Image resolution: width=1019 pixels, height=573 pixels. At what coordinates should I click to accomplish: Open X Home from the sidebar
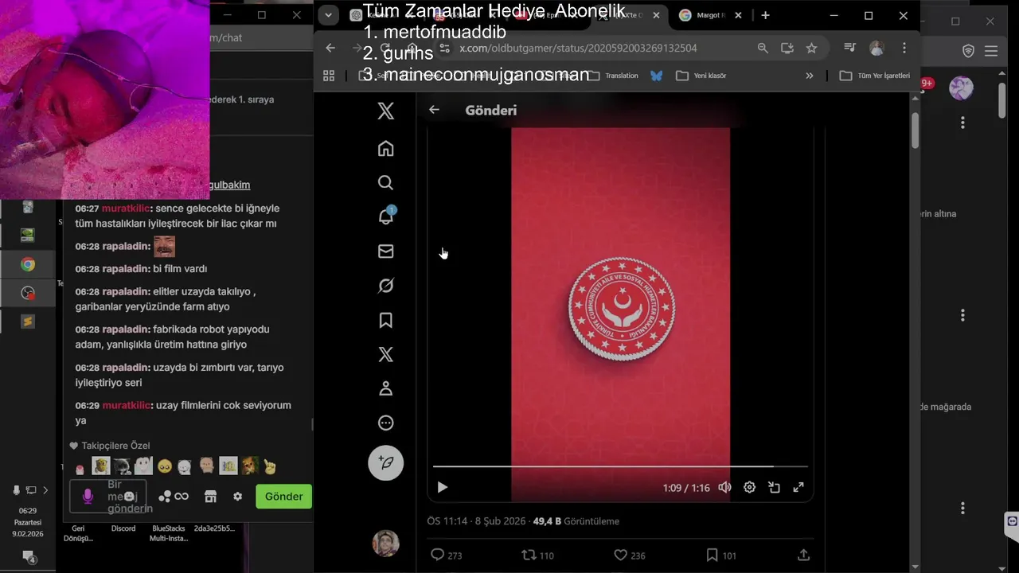(385, 149)
